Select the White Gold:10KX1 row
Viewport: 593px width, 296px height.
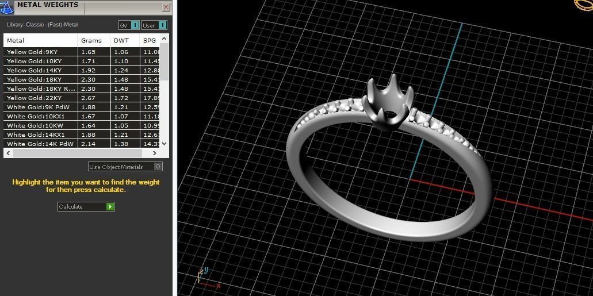click(82, 116)
